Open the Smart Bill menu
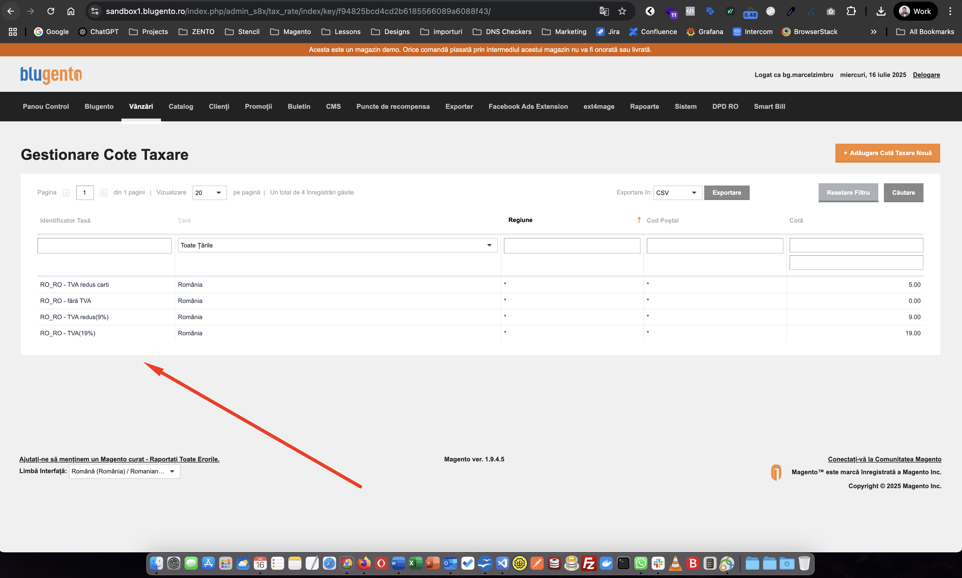This screenshot has height=578, width=962. [x=769, y=106]
